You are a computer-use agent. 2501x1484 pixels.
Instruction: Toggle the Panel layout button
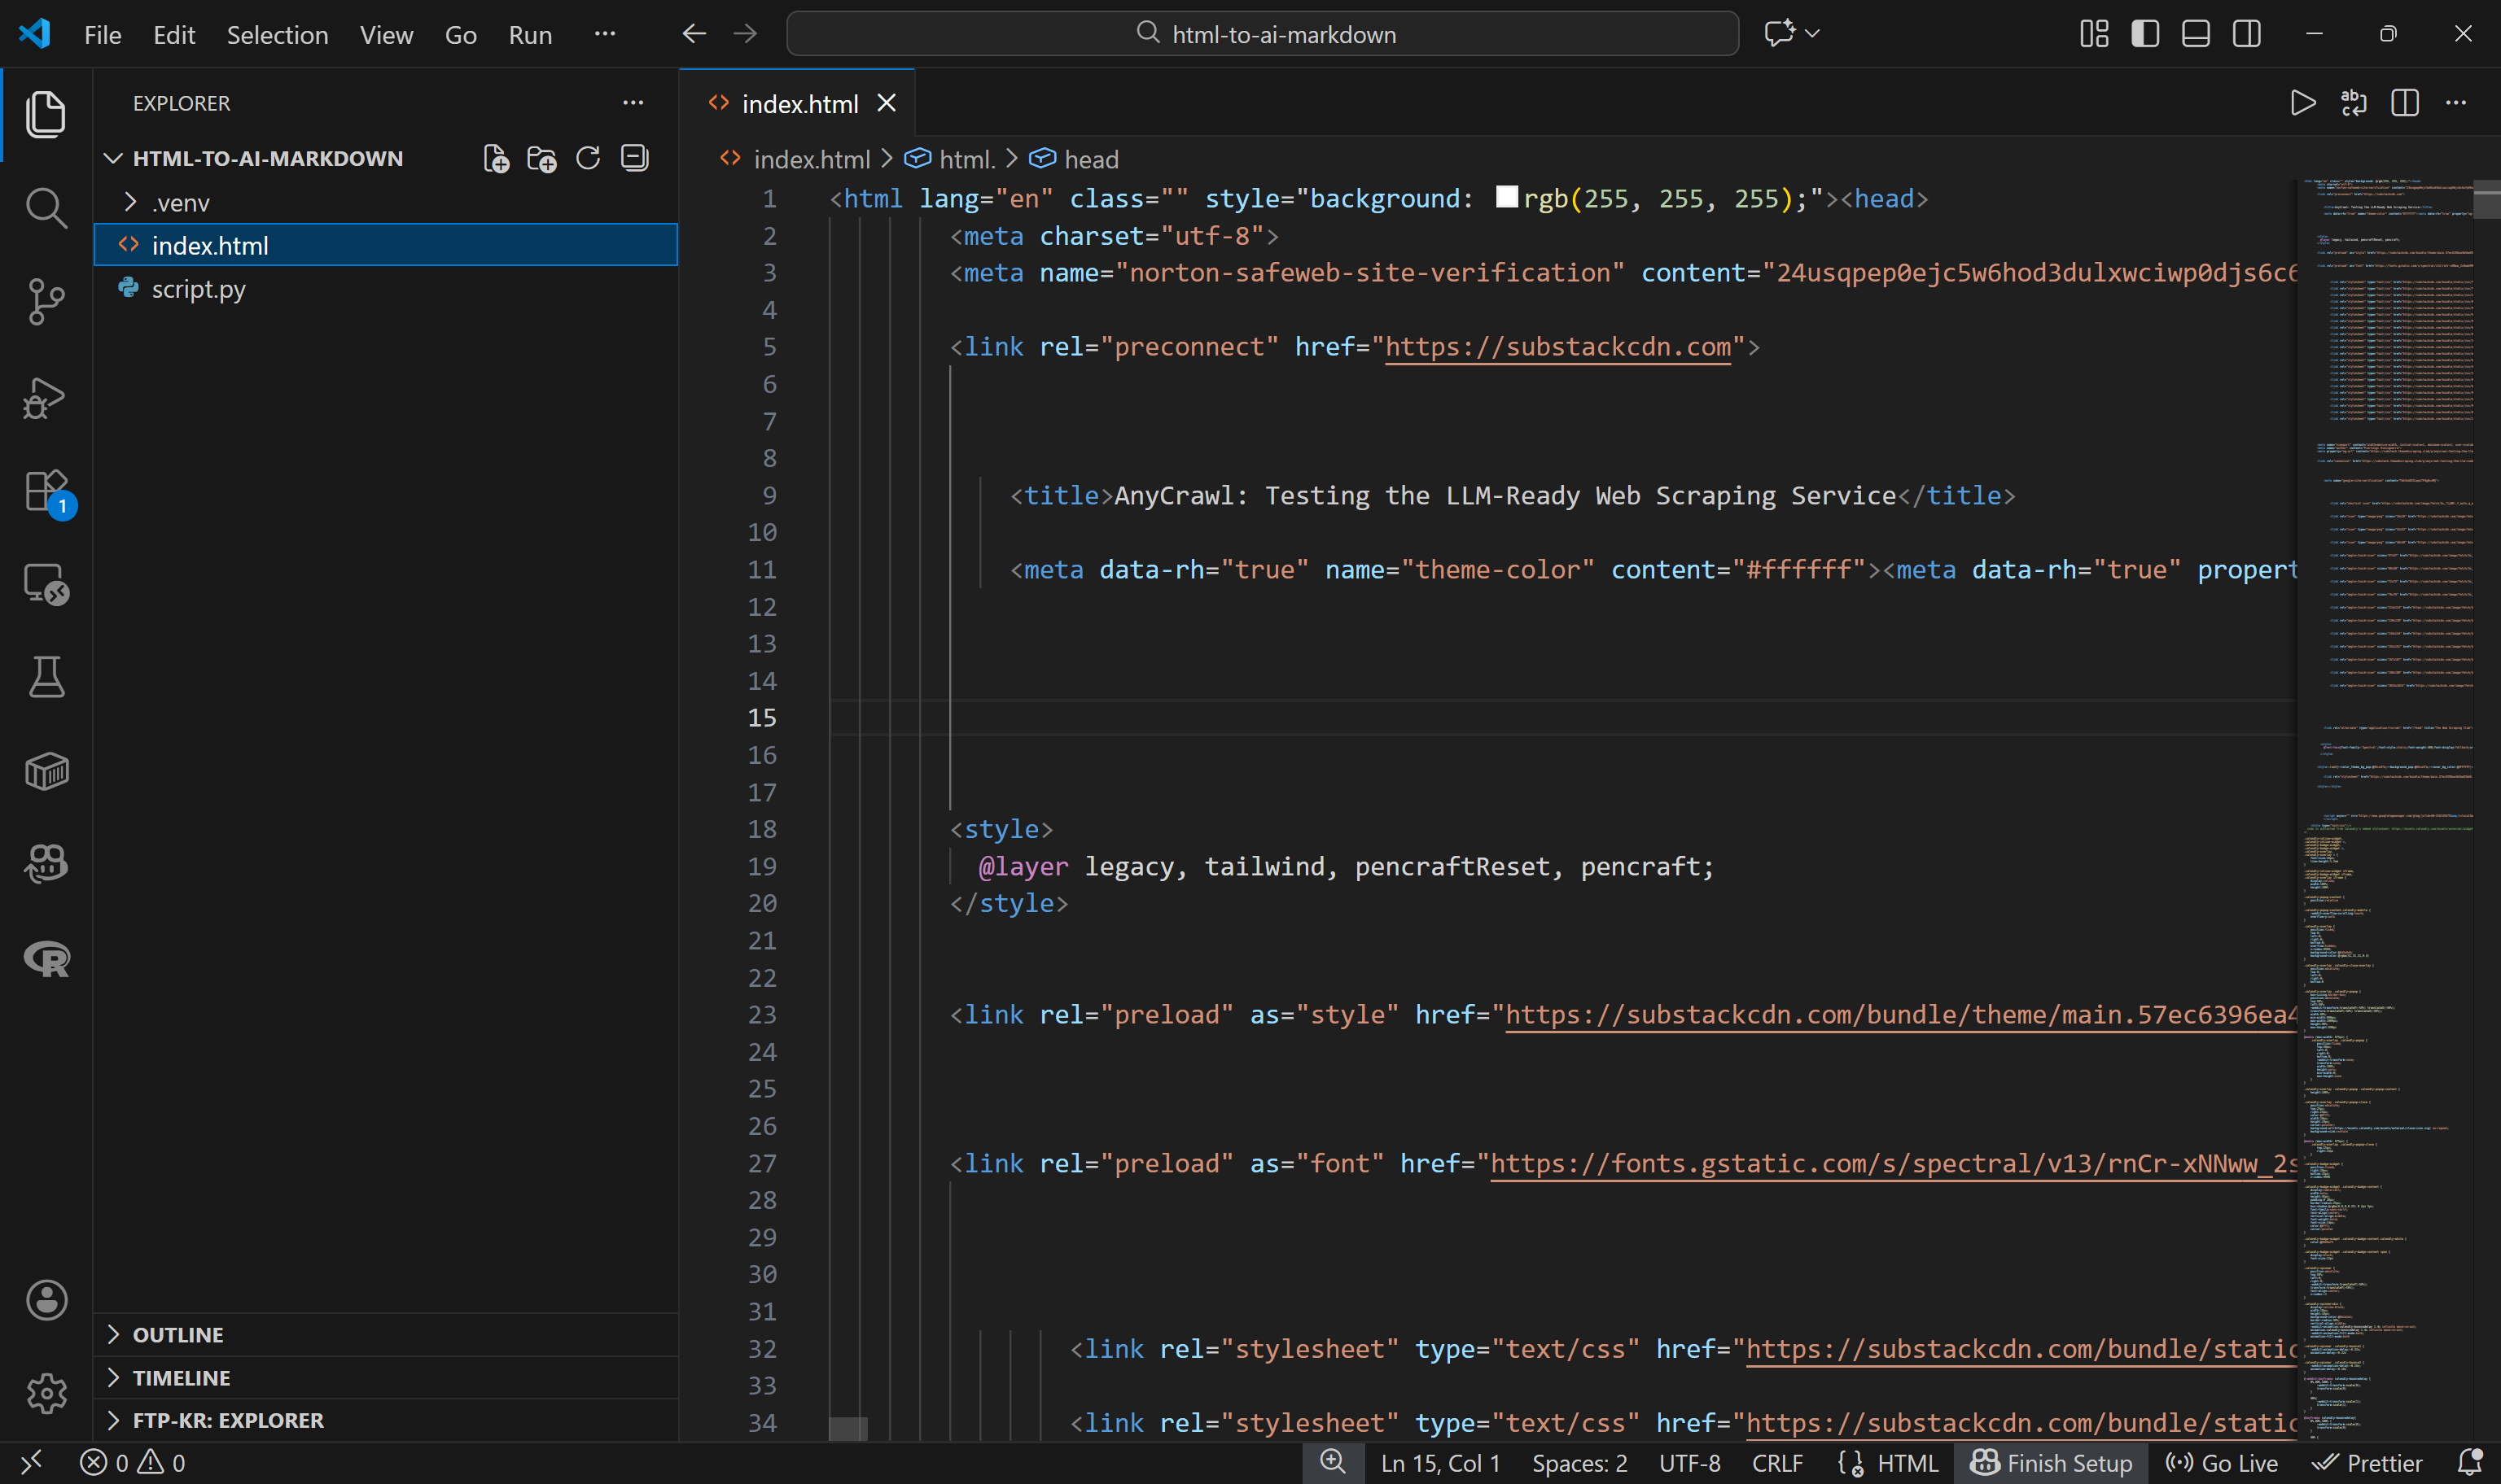[x=2195, y=34]
